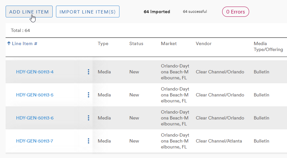Click Bulletin cell in HDY-GEN-50113-4 row
Screen dimensions: 287x158
pos(261,72)
